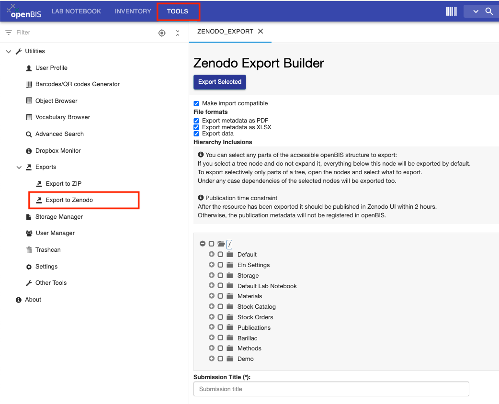499x404 pixels.
Task: Click the locate target icon in sidebar
Action: (162, 33)
